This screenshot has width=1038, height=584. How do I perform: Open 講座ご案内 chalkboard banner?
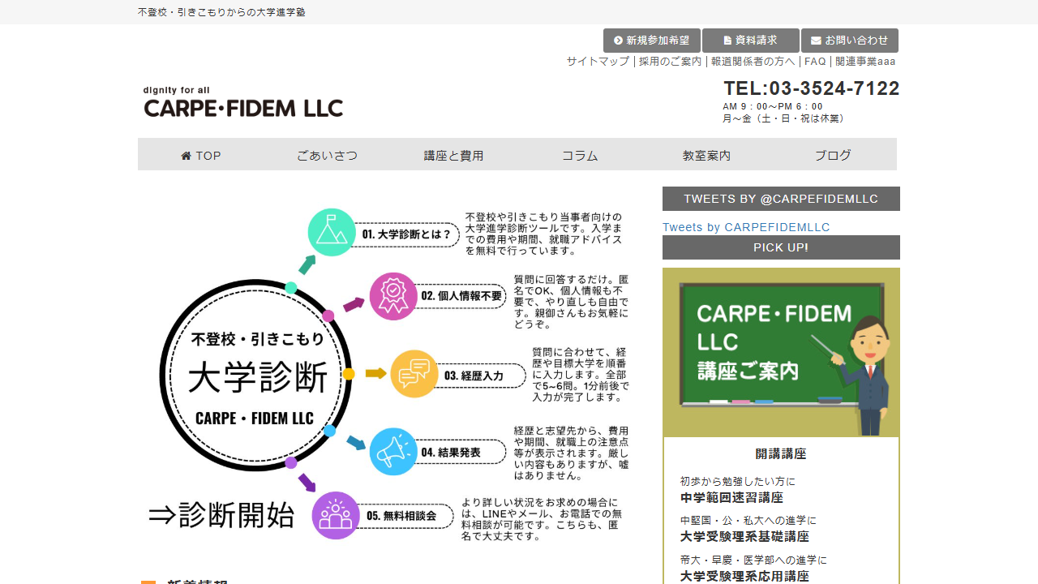pyautogui.click(x=781, y=353)
